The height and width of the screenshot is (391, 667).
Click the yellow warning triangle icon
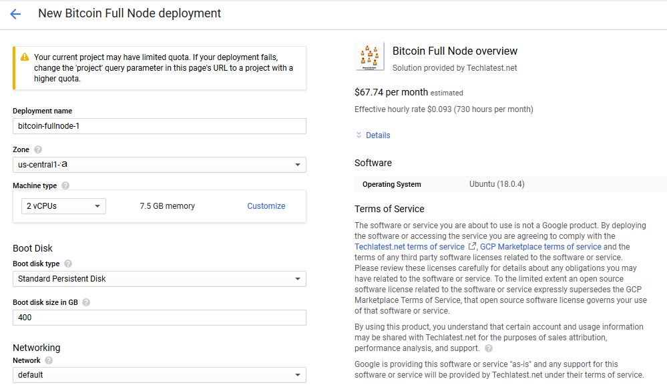coord(25,57)
